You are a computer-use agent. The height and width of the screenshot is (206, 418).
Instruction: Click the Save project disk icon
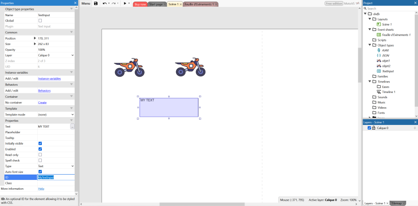[96, 4]
